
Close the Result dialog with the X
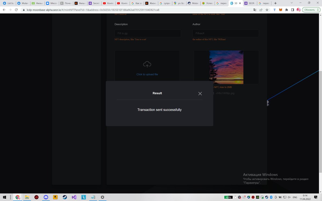200,94
